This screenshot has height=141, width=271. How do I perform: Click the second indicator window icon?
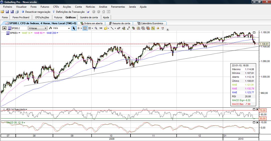coord(143,28)
